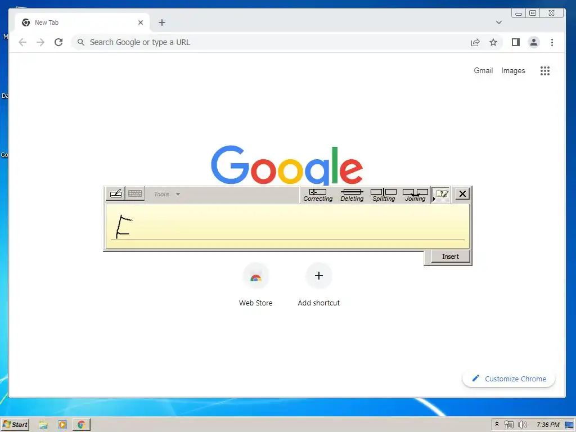
Task: Open the Google apps grid
Action: click(545, 70)
